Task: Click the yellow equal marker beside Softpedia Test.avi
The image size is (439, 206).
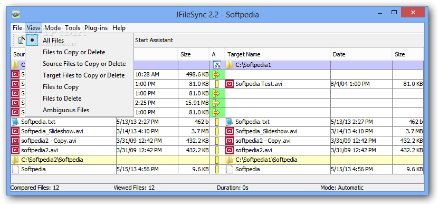Action: (x=217, y=84)
